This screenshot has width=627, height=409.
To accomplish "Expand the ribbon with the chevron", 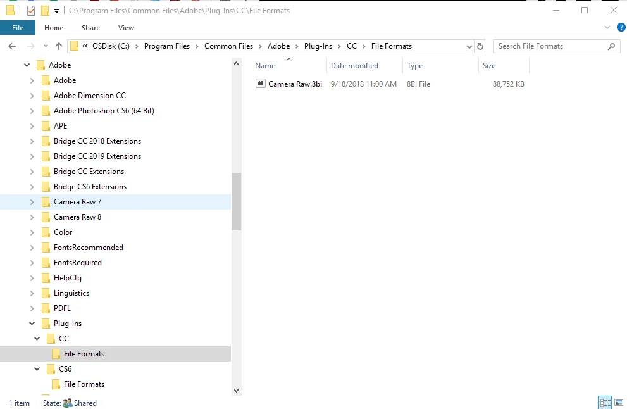I will click(607, 28).
